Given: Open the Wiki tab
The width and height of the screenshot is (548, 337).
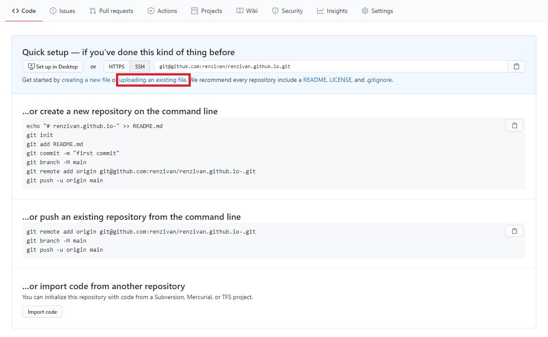Looking at the screenshot, I should coord(247,11).
